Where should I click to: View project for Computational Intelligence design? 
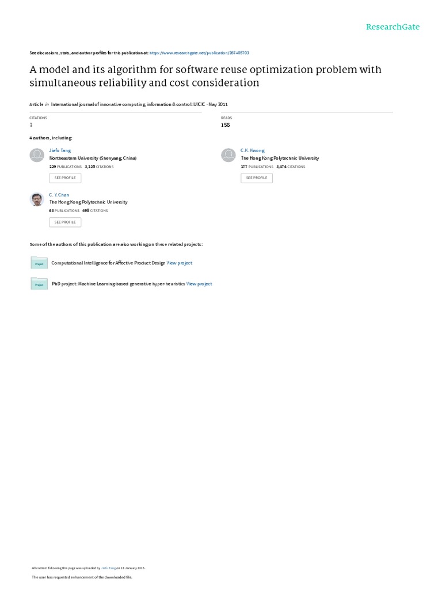click(x=180, y=263)
